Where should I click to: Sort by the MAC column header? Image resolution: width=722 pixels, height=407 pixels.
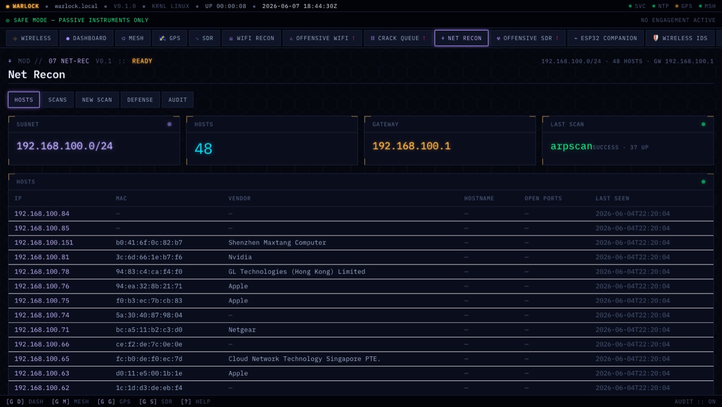[122, 198]
